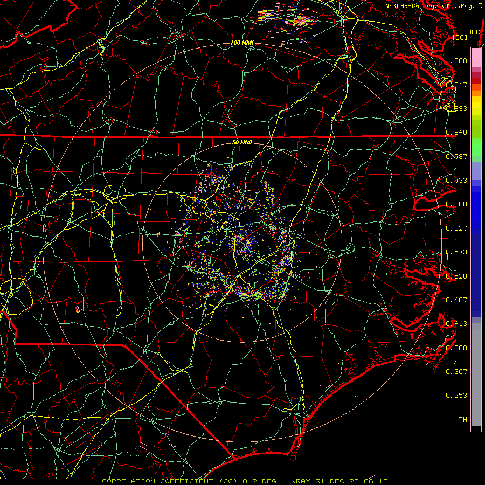Pick the gray color bar segment
The width and height of the screenshot is (485, 485).
point(476,375)
